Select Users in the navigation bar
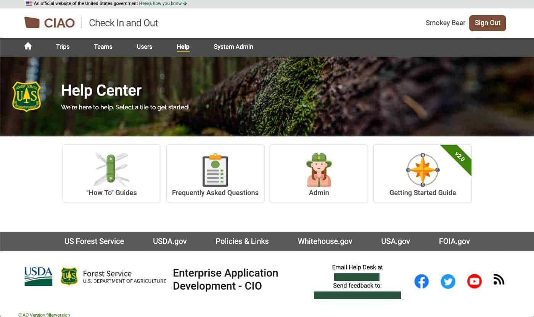 click(144, 46)
